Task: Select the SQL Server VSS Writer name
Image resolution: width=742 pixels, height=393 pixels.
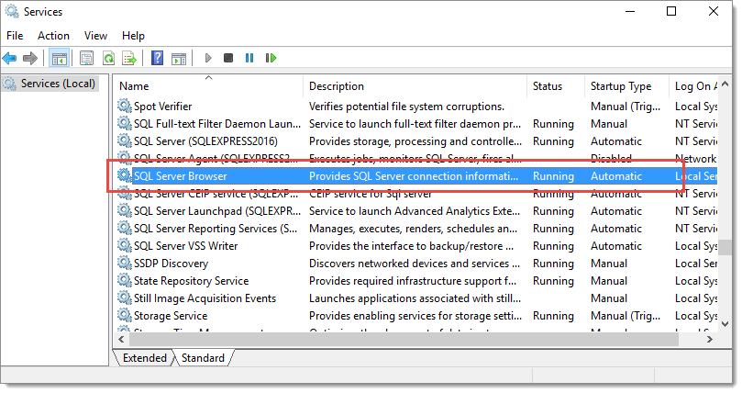Action: 186,246
